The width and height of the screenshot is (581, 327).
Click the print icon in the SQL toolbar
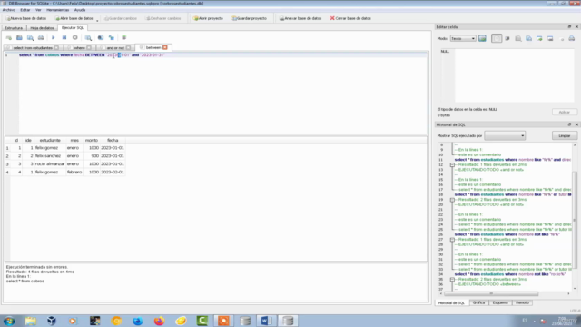pos(41,38)
